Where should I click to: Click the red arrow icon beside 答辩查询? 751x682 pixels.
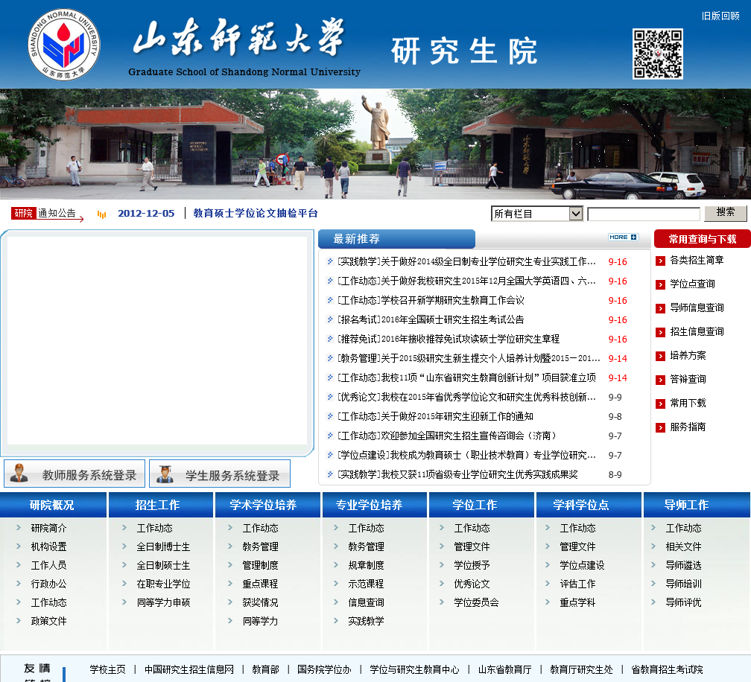point(660,380)
